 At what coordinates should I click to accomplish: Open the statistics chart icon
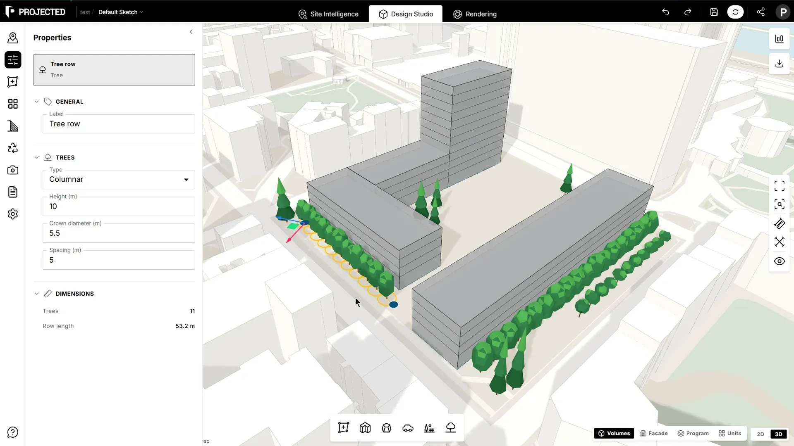[x=779, y=39]
